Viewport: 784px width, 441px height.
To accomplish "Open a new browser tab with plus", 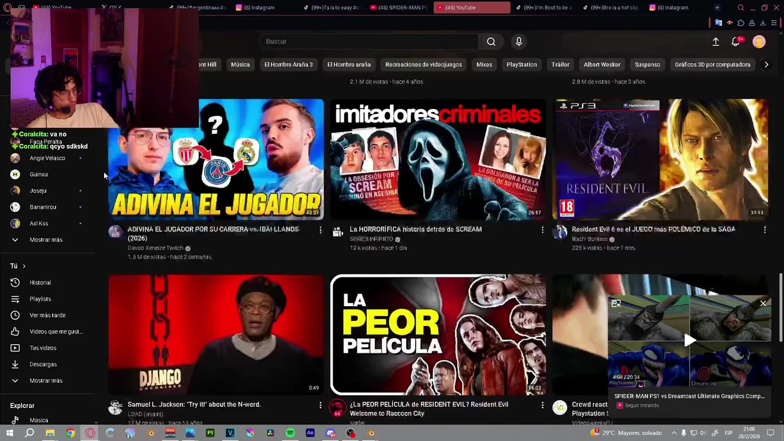I will tap(717, 7).
